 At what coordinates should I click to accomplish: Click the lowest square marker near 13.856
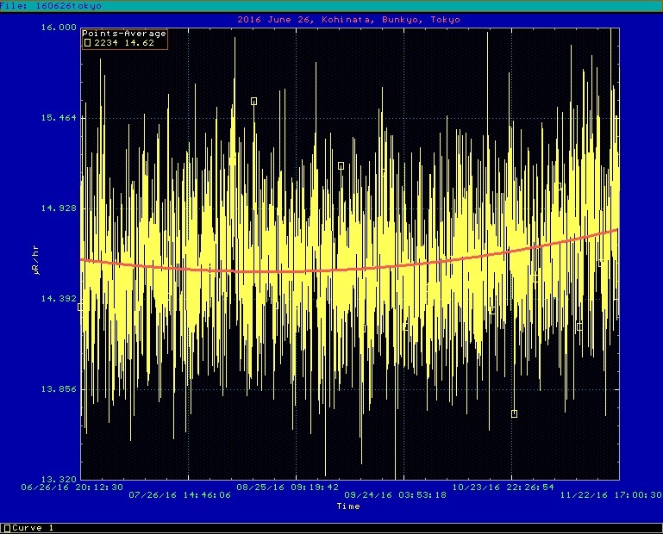pos(514,413)
